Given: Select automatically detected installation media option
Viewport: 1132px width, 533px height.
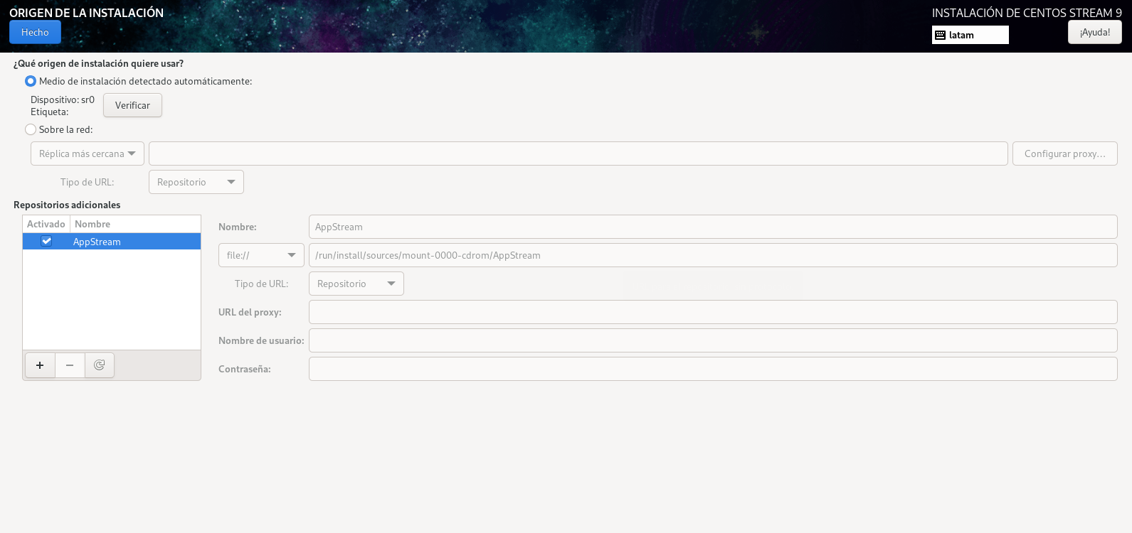Looking at the screenshot, I should coord(31,82).
